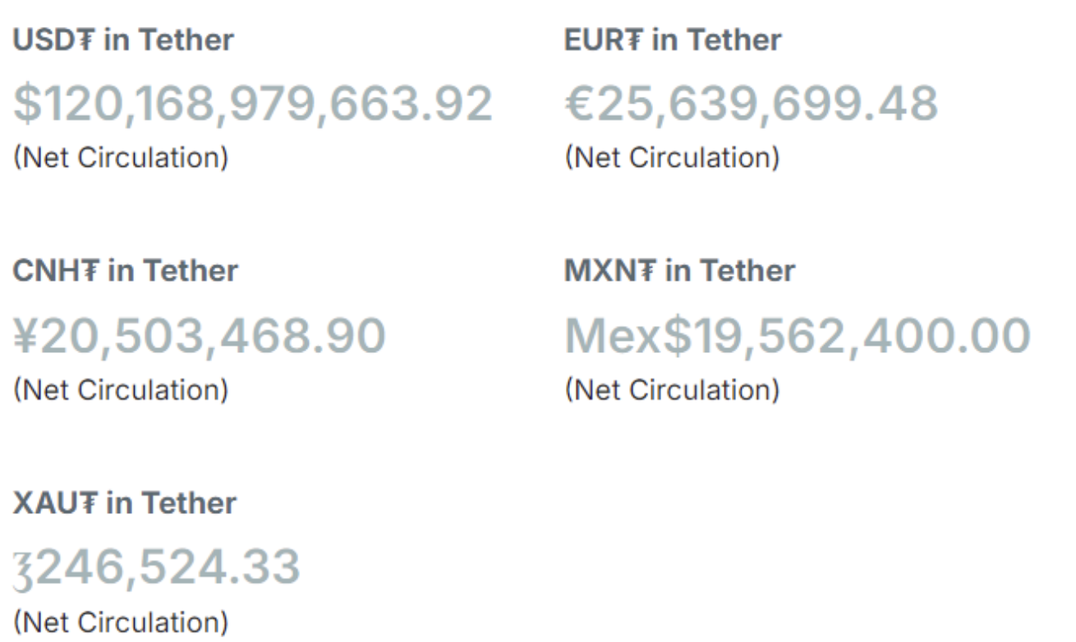The width and height of the screenshot is (1076, 642).
Task: Click the euro sign in EUR₮ amount
Action: (582, 105)
